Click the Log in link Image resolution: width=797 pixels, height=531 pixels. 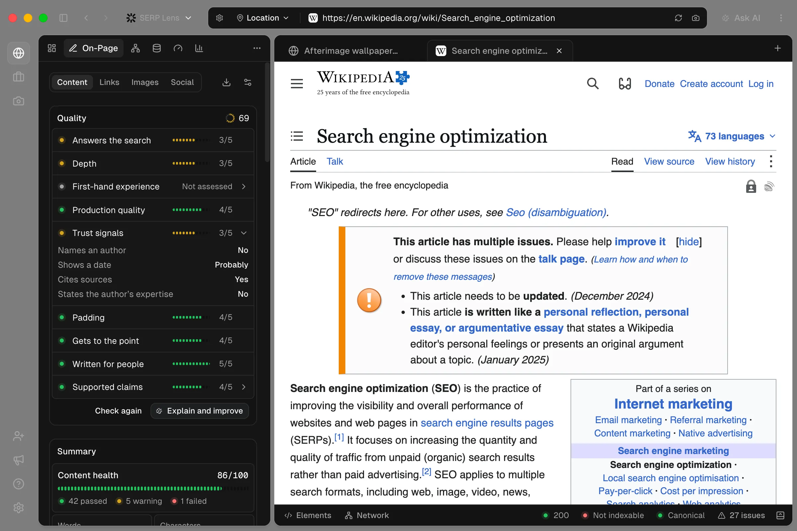pos(761,84)
